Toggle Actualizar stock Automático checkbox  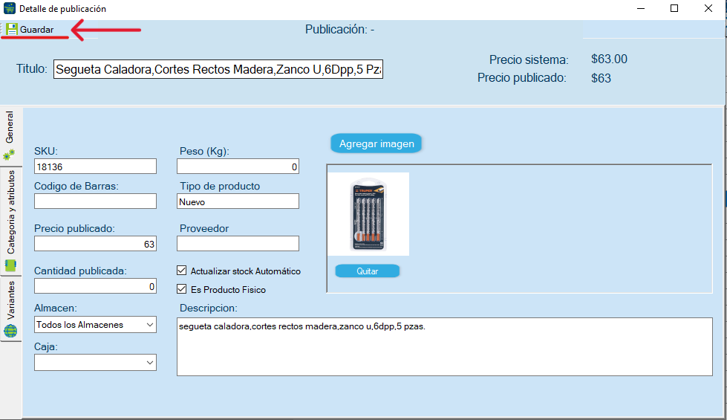pyautogui.click(x=182, y=271)
